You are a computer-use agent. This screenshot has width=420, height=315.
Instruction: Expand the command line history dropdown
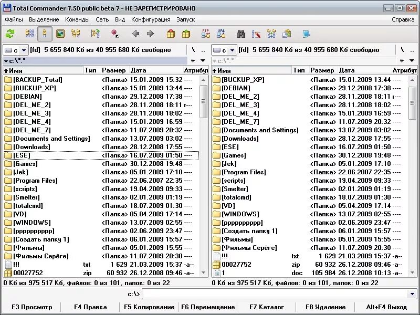(412, 294)
